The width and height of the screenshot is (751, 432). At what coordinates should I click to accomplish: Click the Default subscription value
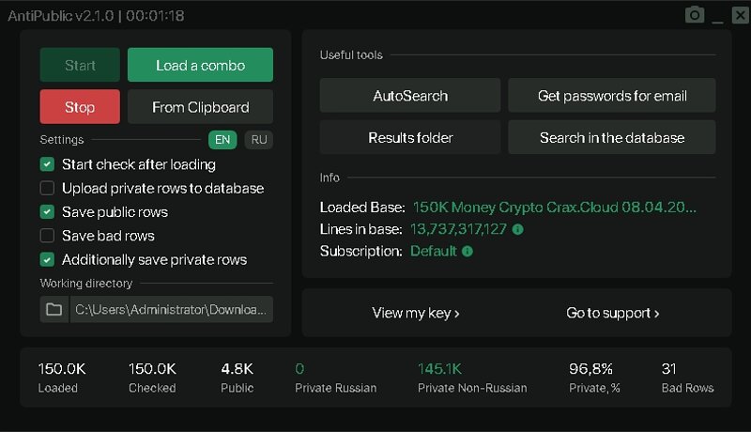(x=434, y=252)
